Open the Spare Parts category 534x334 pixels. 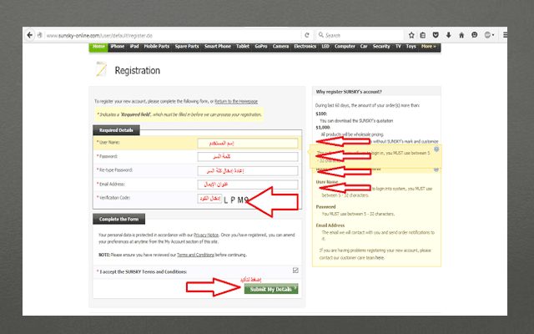pos(187,47)
